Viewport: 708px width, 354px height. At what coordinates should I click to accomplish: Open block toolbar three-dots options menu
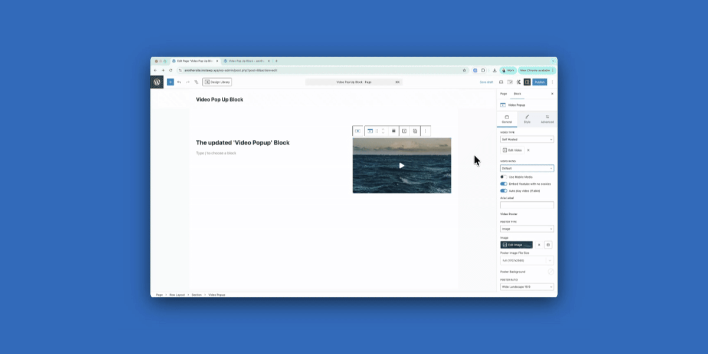pos(425,131)
